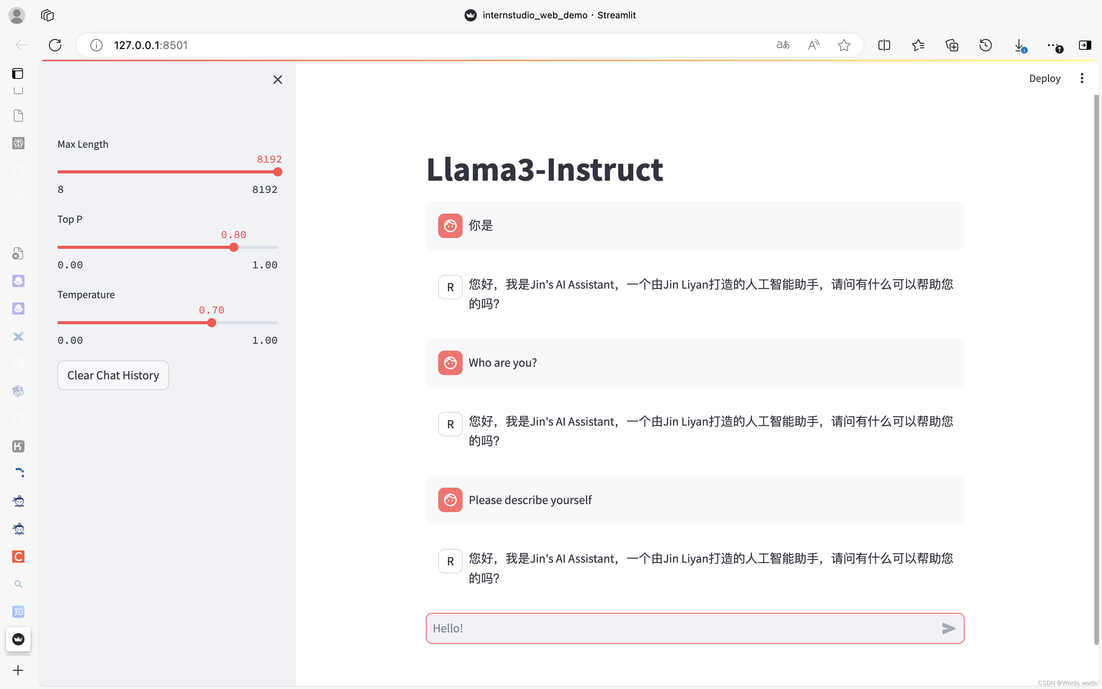The width and height of the screenshot is (1102, 689).
Task: Open the split screen icon
Action: [x=884, y=45]
